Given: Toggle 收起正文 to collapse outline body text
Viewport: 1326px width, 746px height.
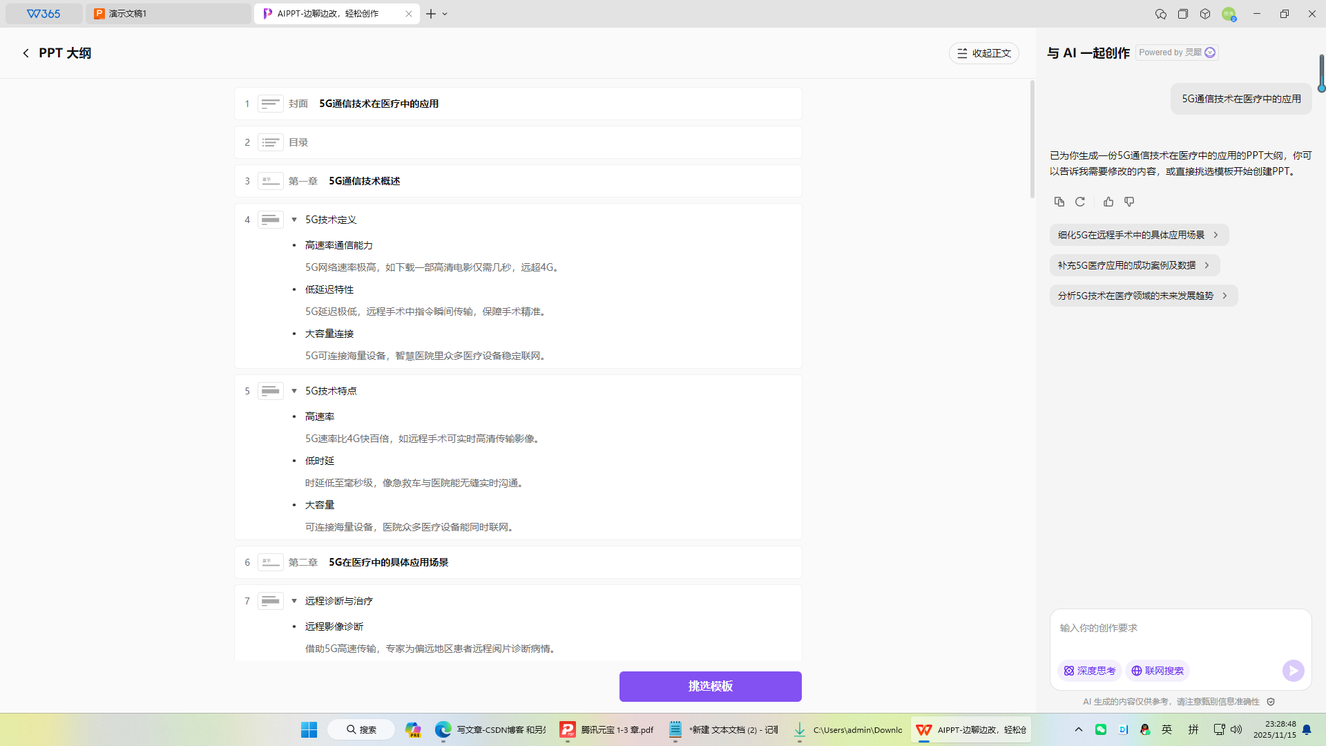Looking at the screenshot, I should point(983,52).
